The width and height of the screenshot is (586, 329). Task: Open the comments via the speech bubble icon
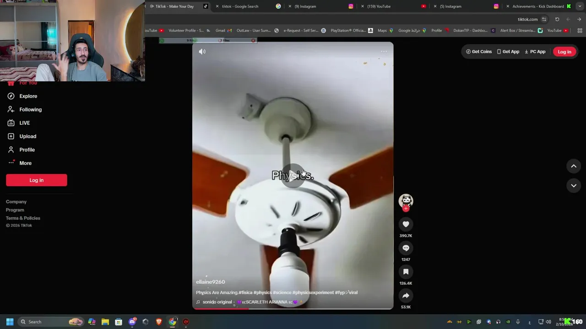tap(406, 248)
